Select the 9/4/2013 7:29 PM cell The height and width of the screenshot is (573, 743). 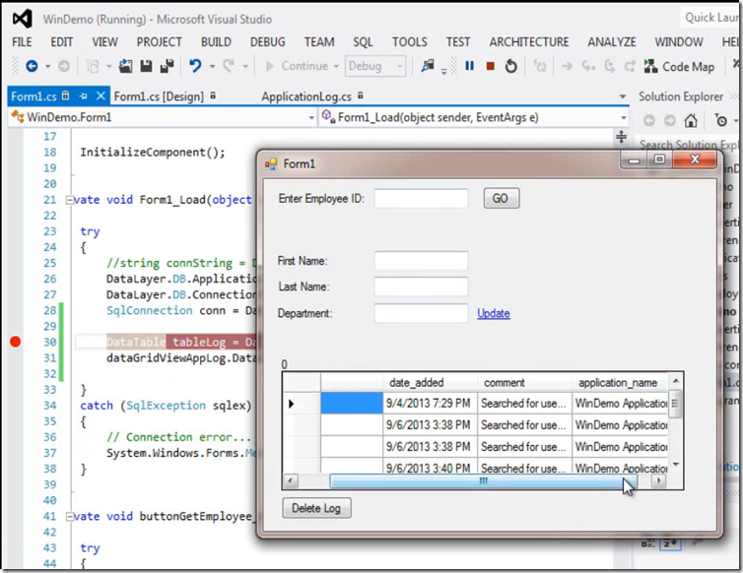(430, 404)
